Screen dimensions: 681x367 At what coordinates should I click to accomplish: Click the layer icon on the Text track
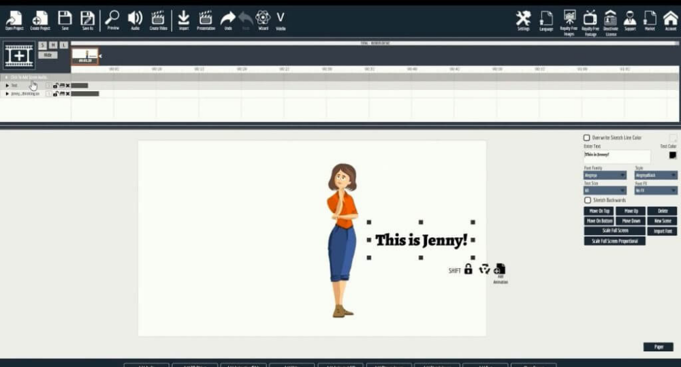(62, 86)
